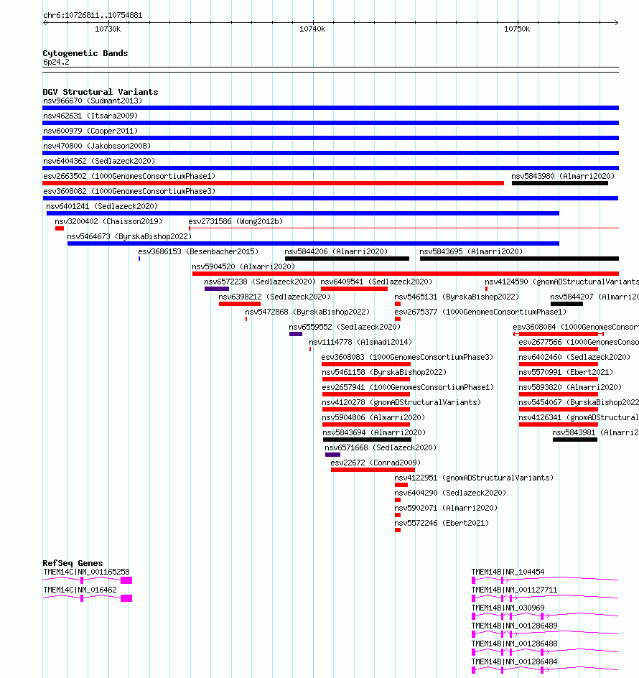Select red bar of nsv6398212 (Sedlazeck2020)
Image resolution: width=639 pixels, height=678 pixels.
point(240,304)
